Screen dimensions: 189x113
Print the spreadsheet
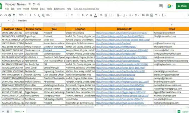10,15
